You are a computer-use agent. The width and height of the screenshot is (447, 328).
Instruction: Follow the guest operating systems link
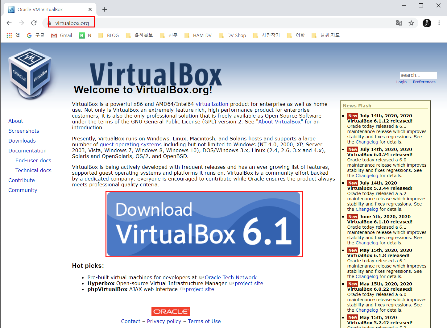click(x=130, y=144)
